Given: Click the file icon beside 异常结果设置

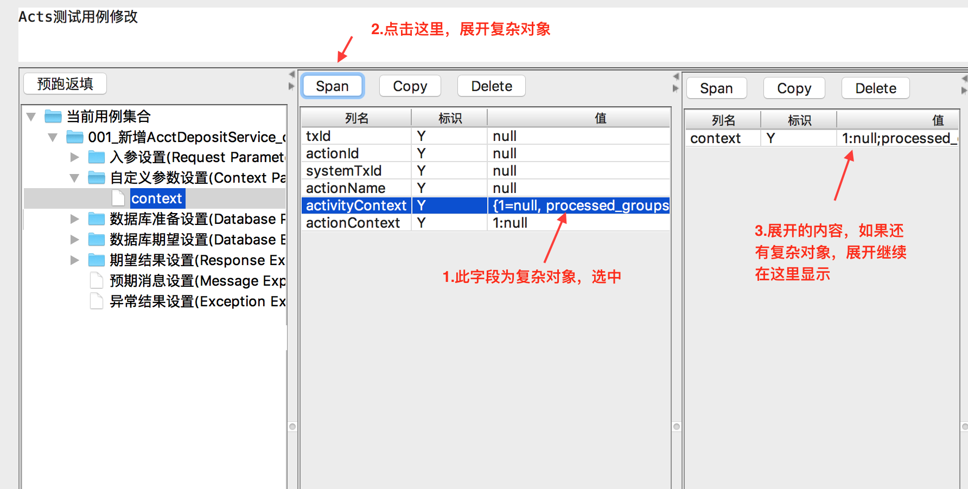Looking at the screenshot, I should (96, 301).
